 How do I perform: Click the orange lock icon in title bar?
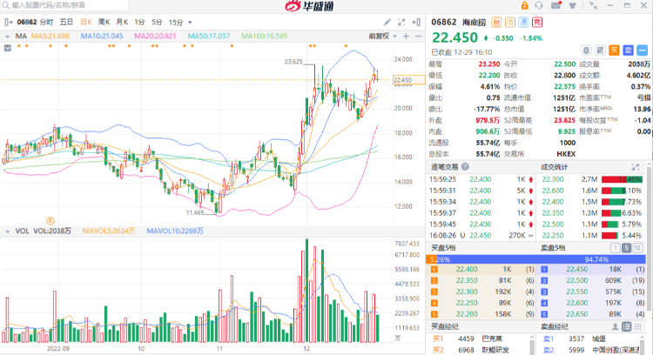[x=524, y=5]
